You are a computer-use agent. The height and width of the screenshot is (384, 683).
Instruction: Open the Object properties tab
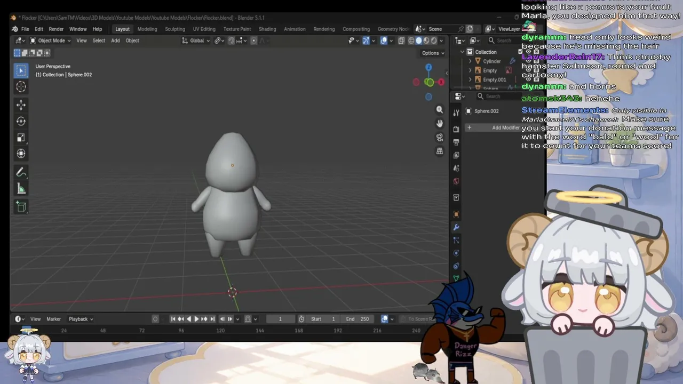pyautogui.click(x=456, y=214)
